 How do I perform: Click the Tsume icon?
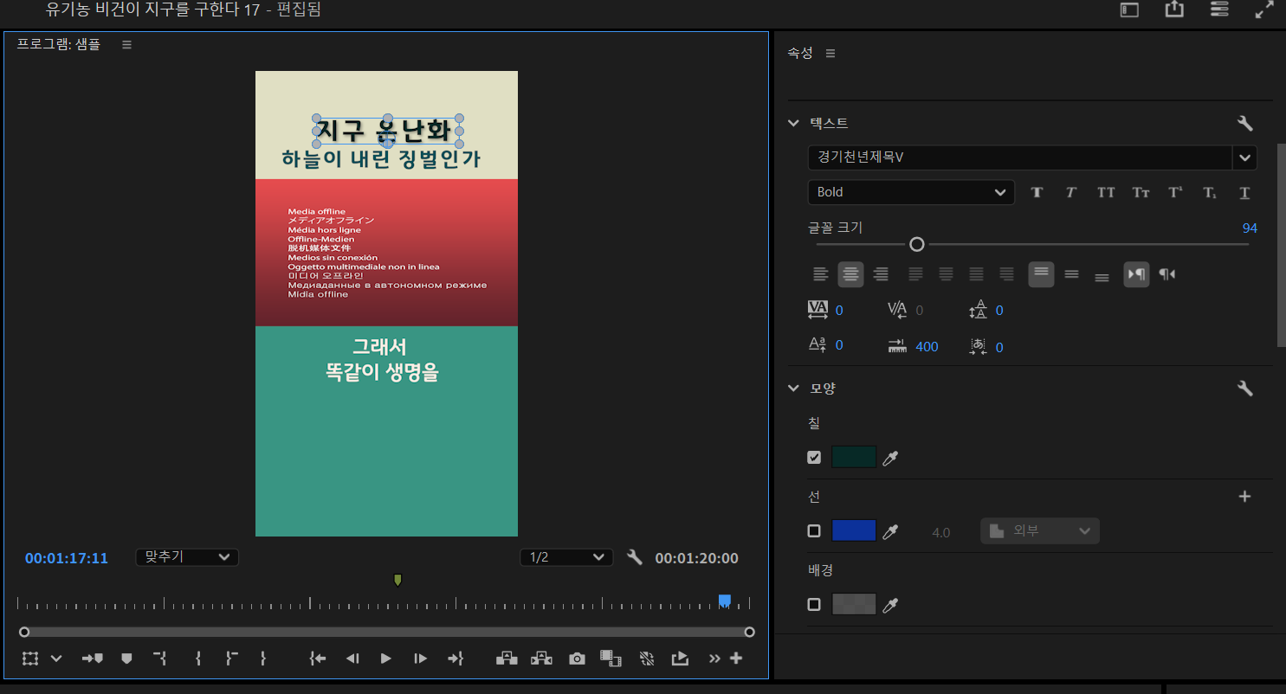[x=978, y=346]
